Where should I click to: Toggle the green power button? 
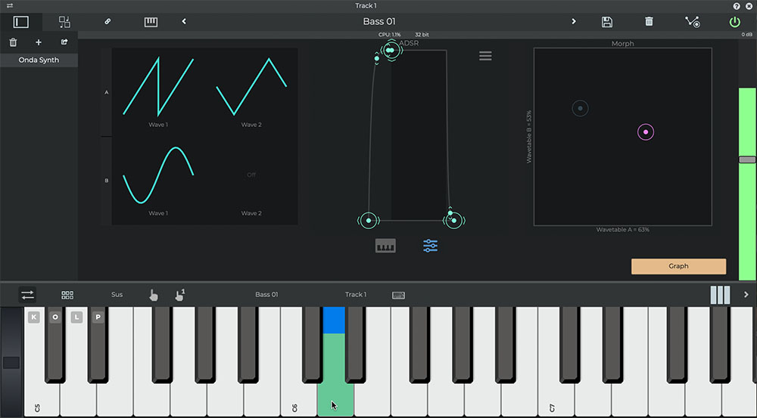pyautogui.click(x=734, y=22)
